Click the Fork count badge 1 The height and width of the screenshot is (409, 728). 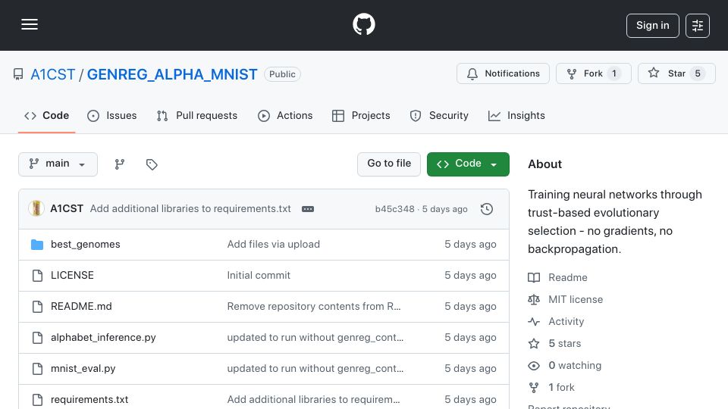tap(613, 73)
